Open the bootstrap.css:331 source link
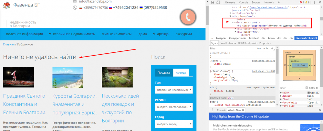Screen dimensions: 323x131 click(x=264, y=61)
